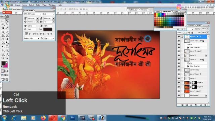Select the Crop tool
215x121 pixels.
point(3,28)
